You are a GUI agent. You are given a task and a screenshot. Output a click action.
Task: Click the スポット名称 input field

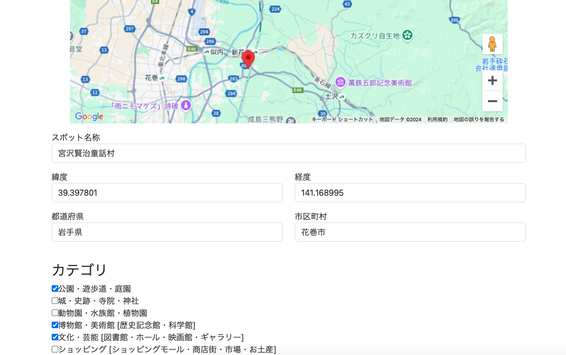(x=288, y=153)
